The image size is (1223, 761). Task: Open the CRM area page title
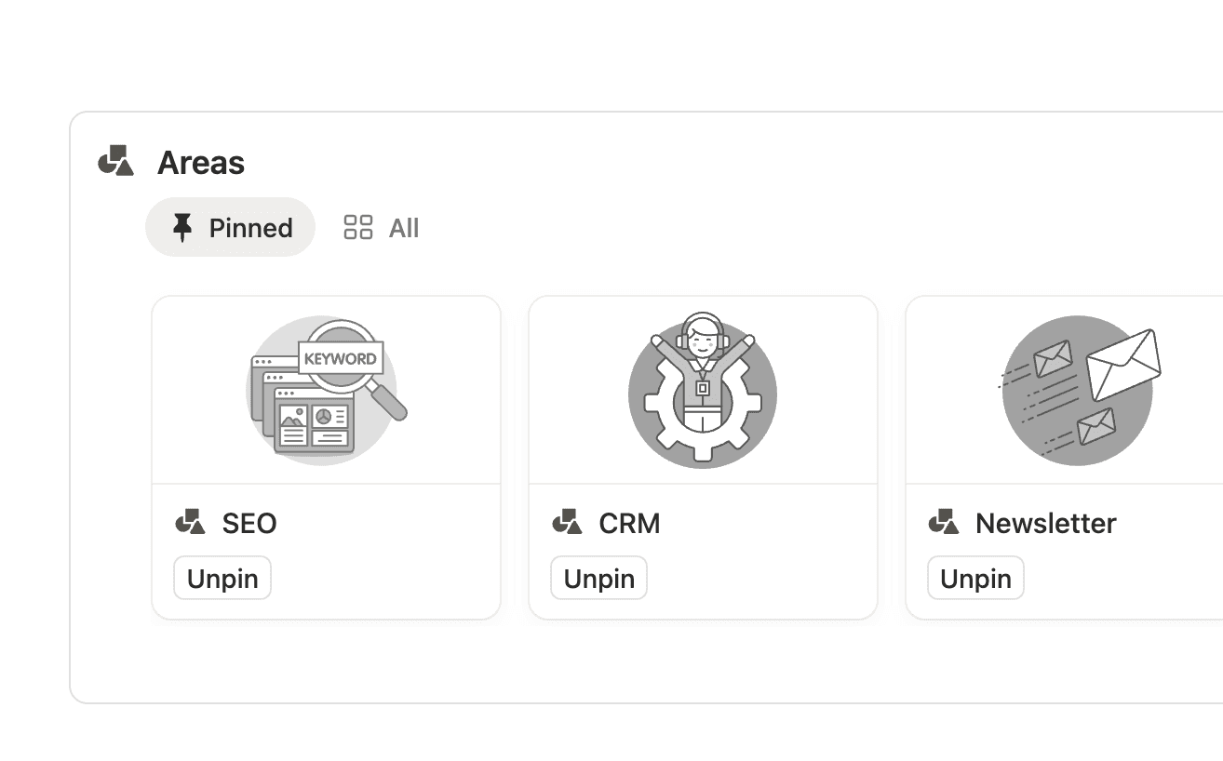click(x=630, y=523)
